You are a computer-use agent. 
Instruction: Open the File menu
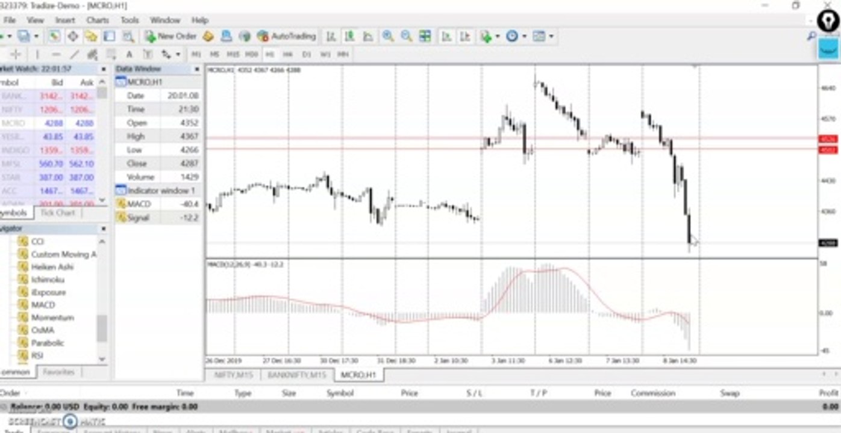(10, 20)
